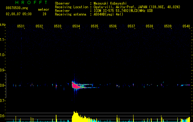Click the Observer field label
Viewport: 193px width, 122px height.
62,3
